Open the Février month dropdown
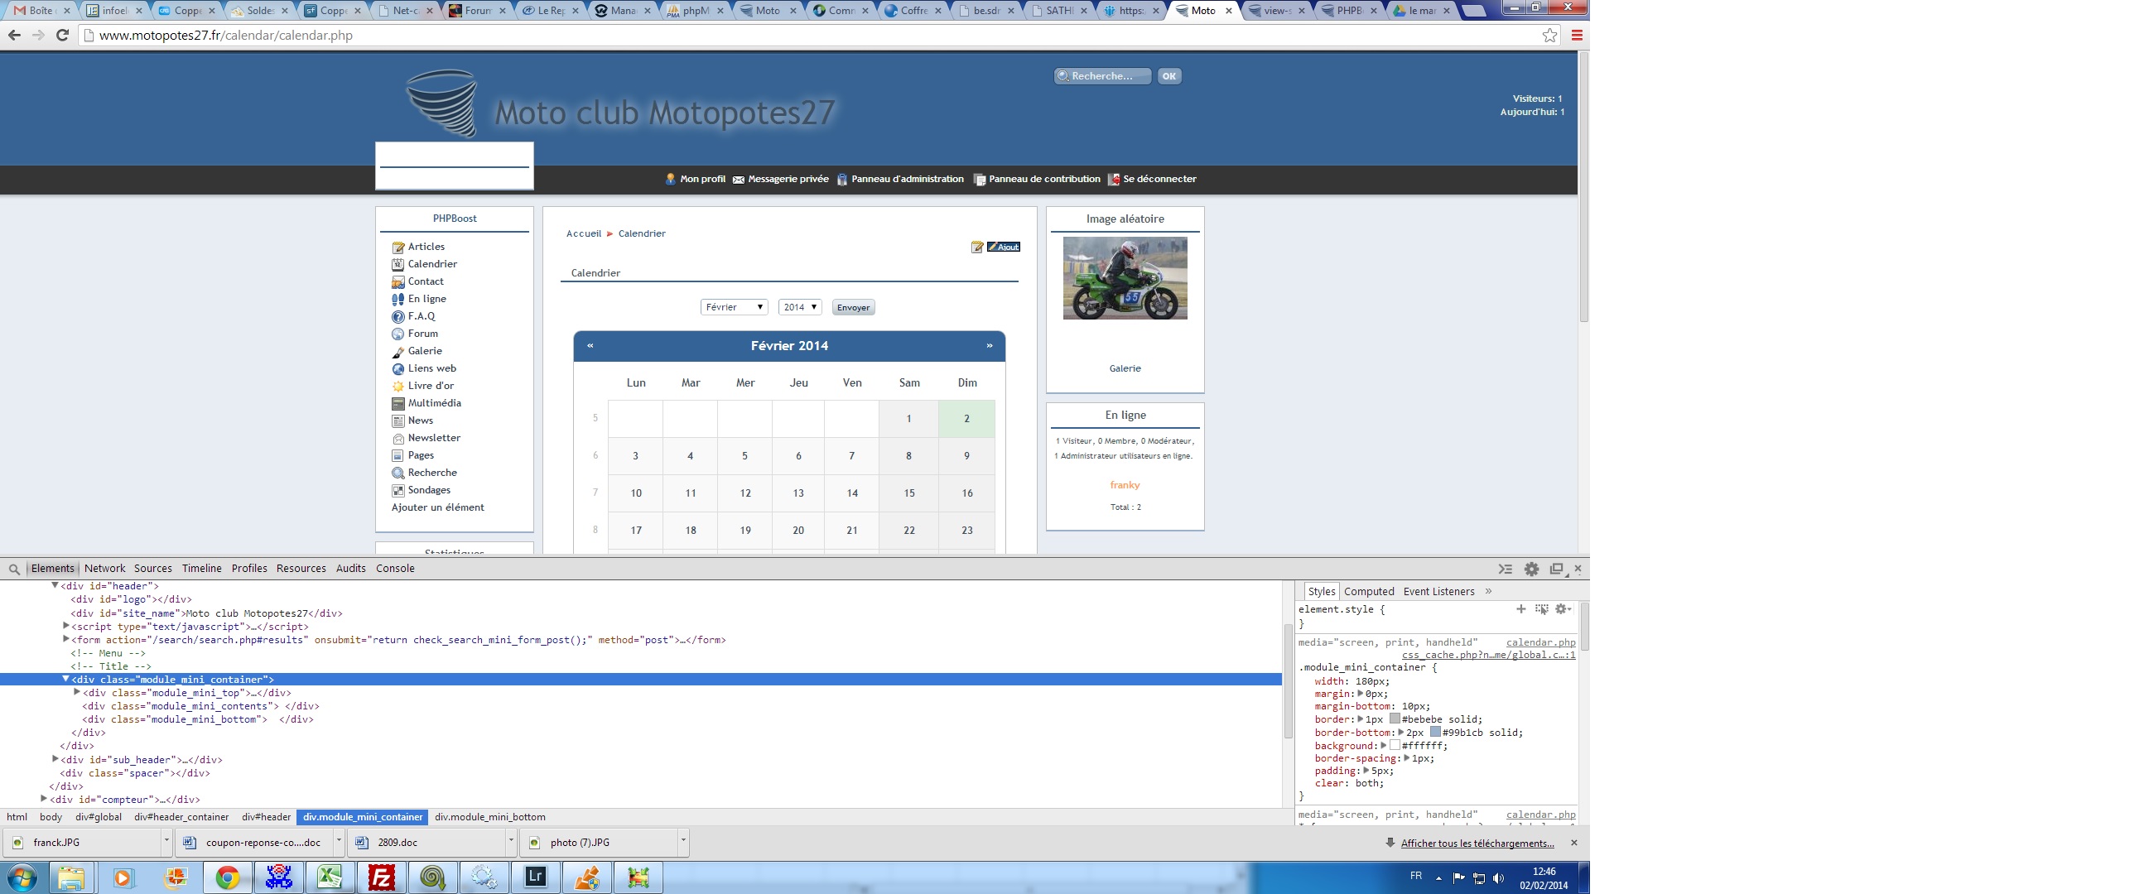Image resolution: width=2149 pixels, height=894 pixels. (734, 307)
